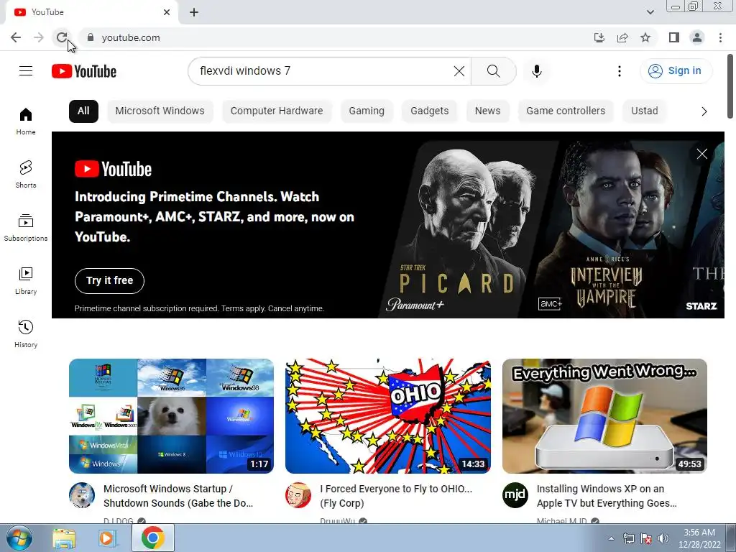Viewport: 736px width, 552px height.
Task: Open the network tray icon
Action: [629, 538]
